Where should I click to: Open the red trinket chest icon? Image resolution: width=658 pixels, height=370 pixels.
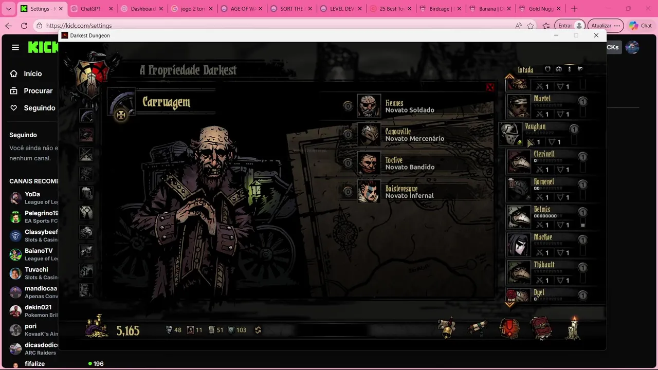click(x=509, y=328)
